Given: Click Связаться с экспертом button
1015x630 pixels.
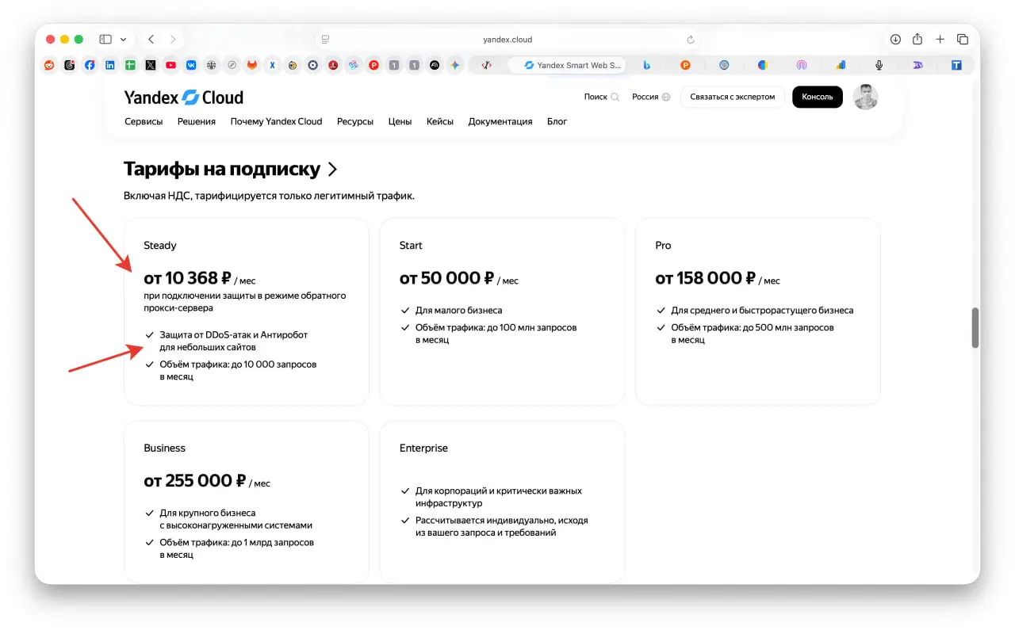Looking at the screenshot, I should 732,97.
